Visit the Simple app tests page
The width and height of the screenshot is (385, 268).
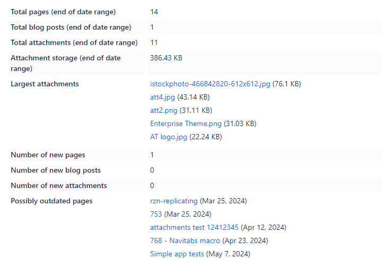[177, 254]
